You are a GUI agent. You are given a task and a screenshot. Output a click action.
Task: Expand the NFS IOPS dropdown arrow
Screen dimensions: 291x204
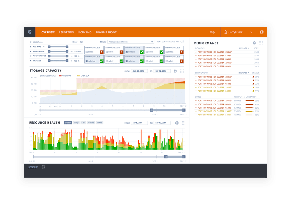[x=44, y=47]
